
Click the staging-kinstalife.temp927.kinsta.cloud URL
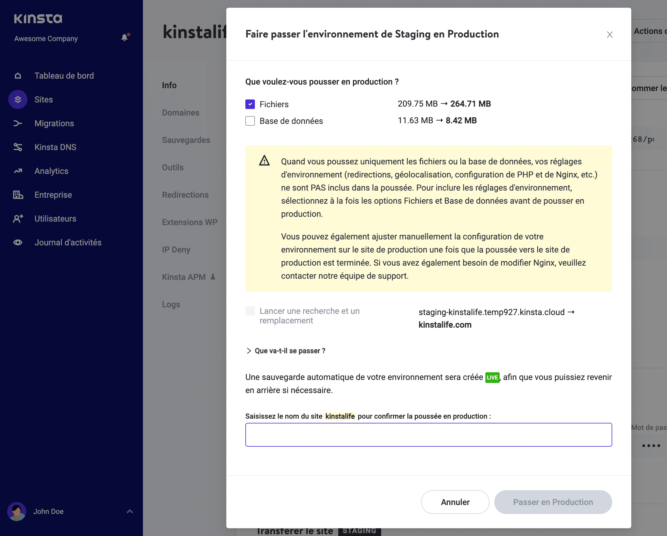coord(492,312)
